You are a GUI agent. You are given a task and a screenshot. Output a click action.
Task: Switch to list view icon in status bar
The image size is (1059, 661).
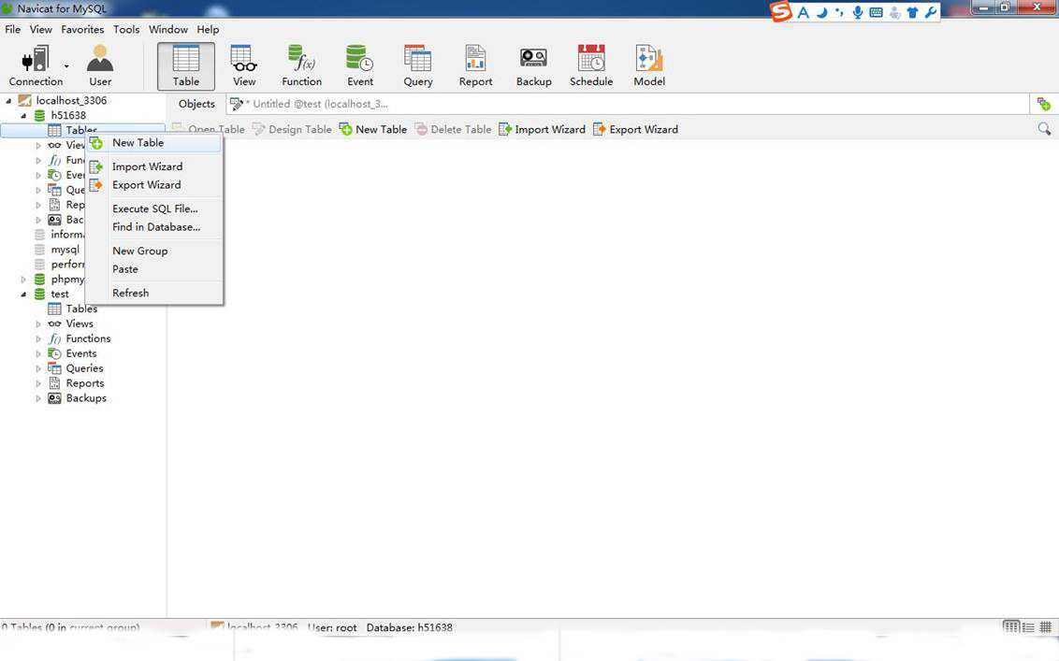[x=1028, y=626]
